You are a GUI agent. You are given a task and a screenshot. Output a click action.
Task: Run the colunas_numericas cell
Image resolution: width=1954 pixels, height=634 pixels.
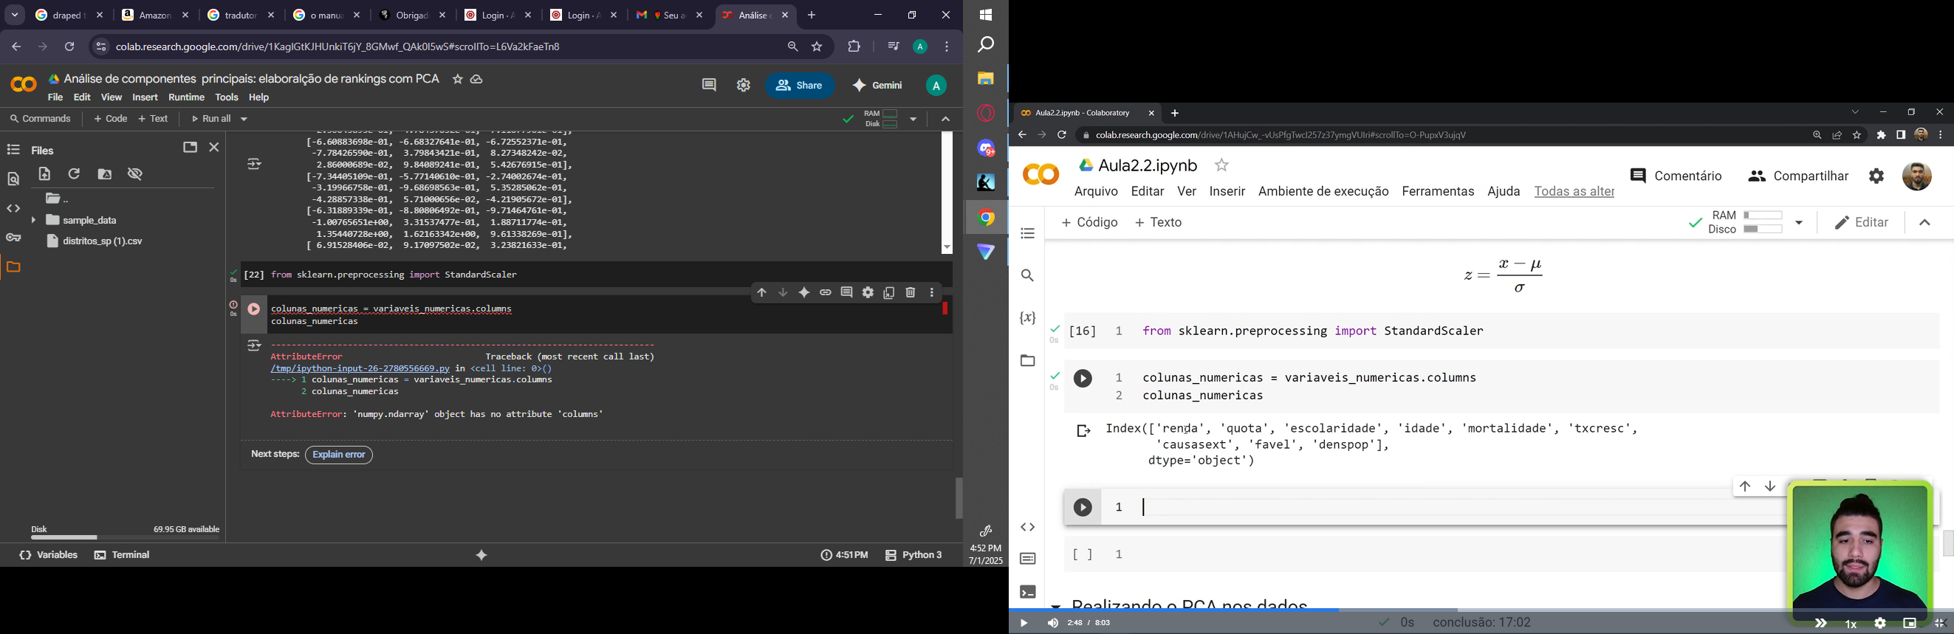pyautogui.click(x=254, y=309)
